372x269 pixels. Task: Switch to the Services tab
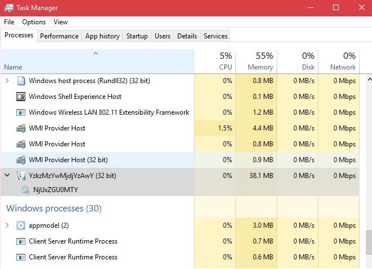[216, 36]
